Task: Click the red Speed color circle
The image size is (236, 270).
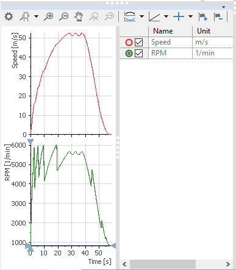Action: tap(129, 43)
